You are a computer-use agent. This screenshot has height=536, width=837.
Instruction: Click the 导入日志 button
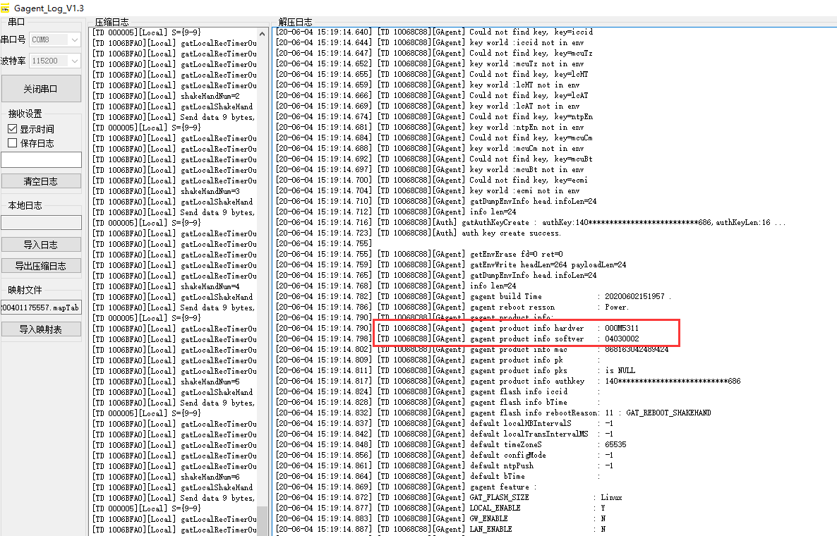[41, 245]
